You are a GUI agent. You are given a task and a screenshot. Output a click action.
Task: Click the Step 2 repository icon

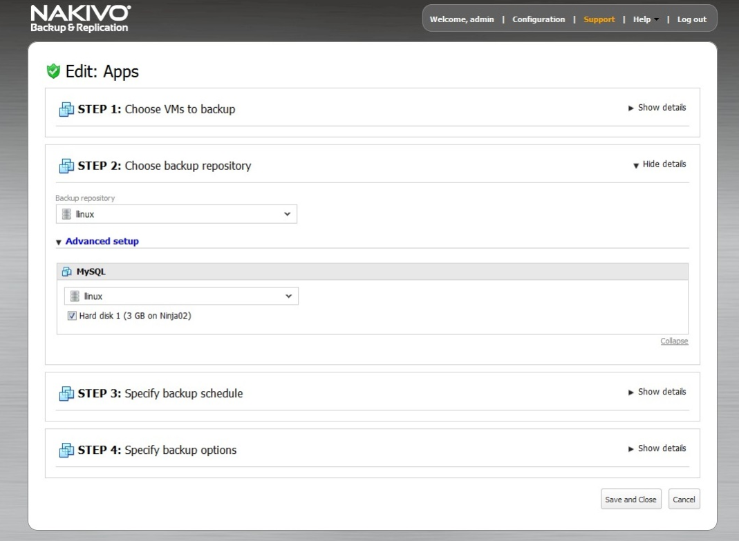(66, 166)
